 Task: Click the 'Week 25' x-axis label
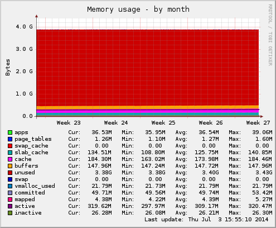163,123
